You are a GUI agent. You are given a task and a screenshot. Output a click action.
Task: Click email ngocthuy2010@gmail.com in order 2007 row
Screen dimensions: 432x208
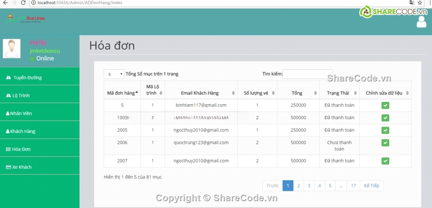pos(201,161)
